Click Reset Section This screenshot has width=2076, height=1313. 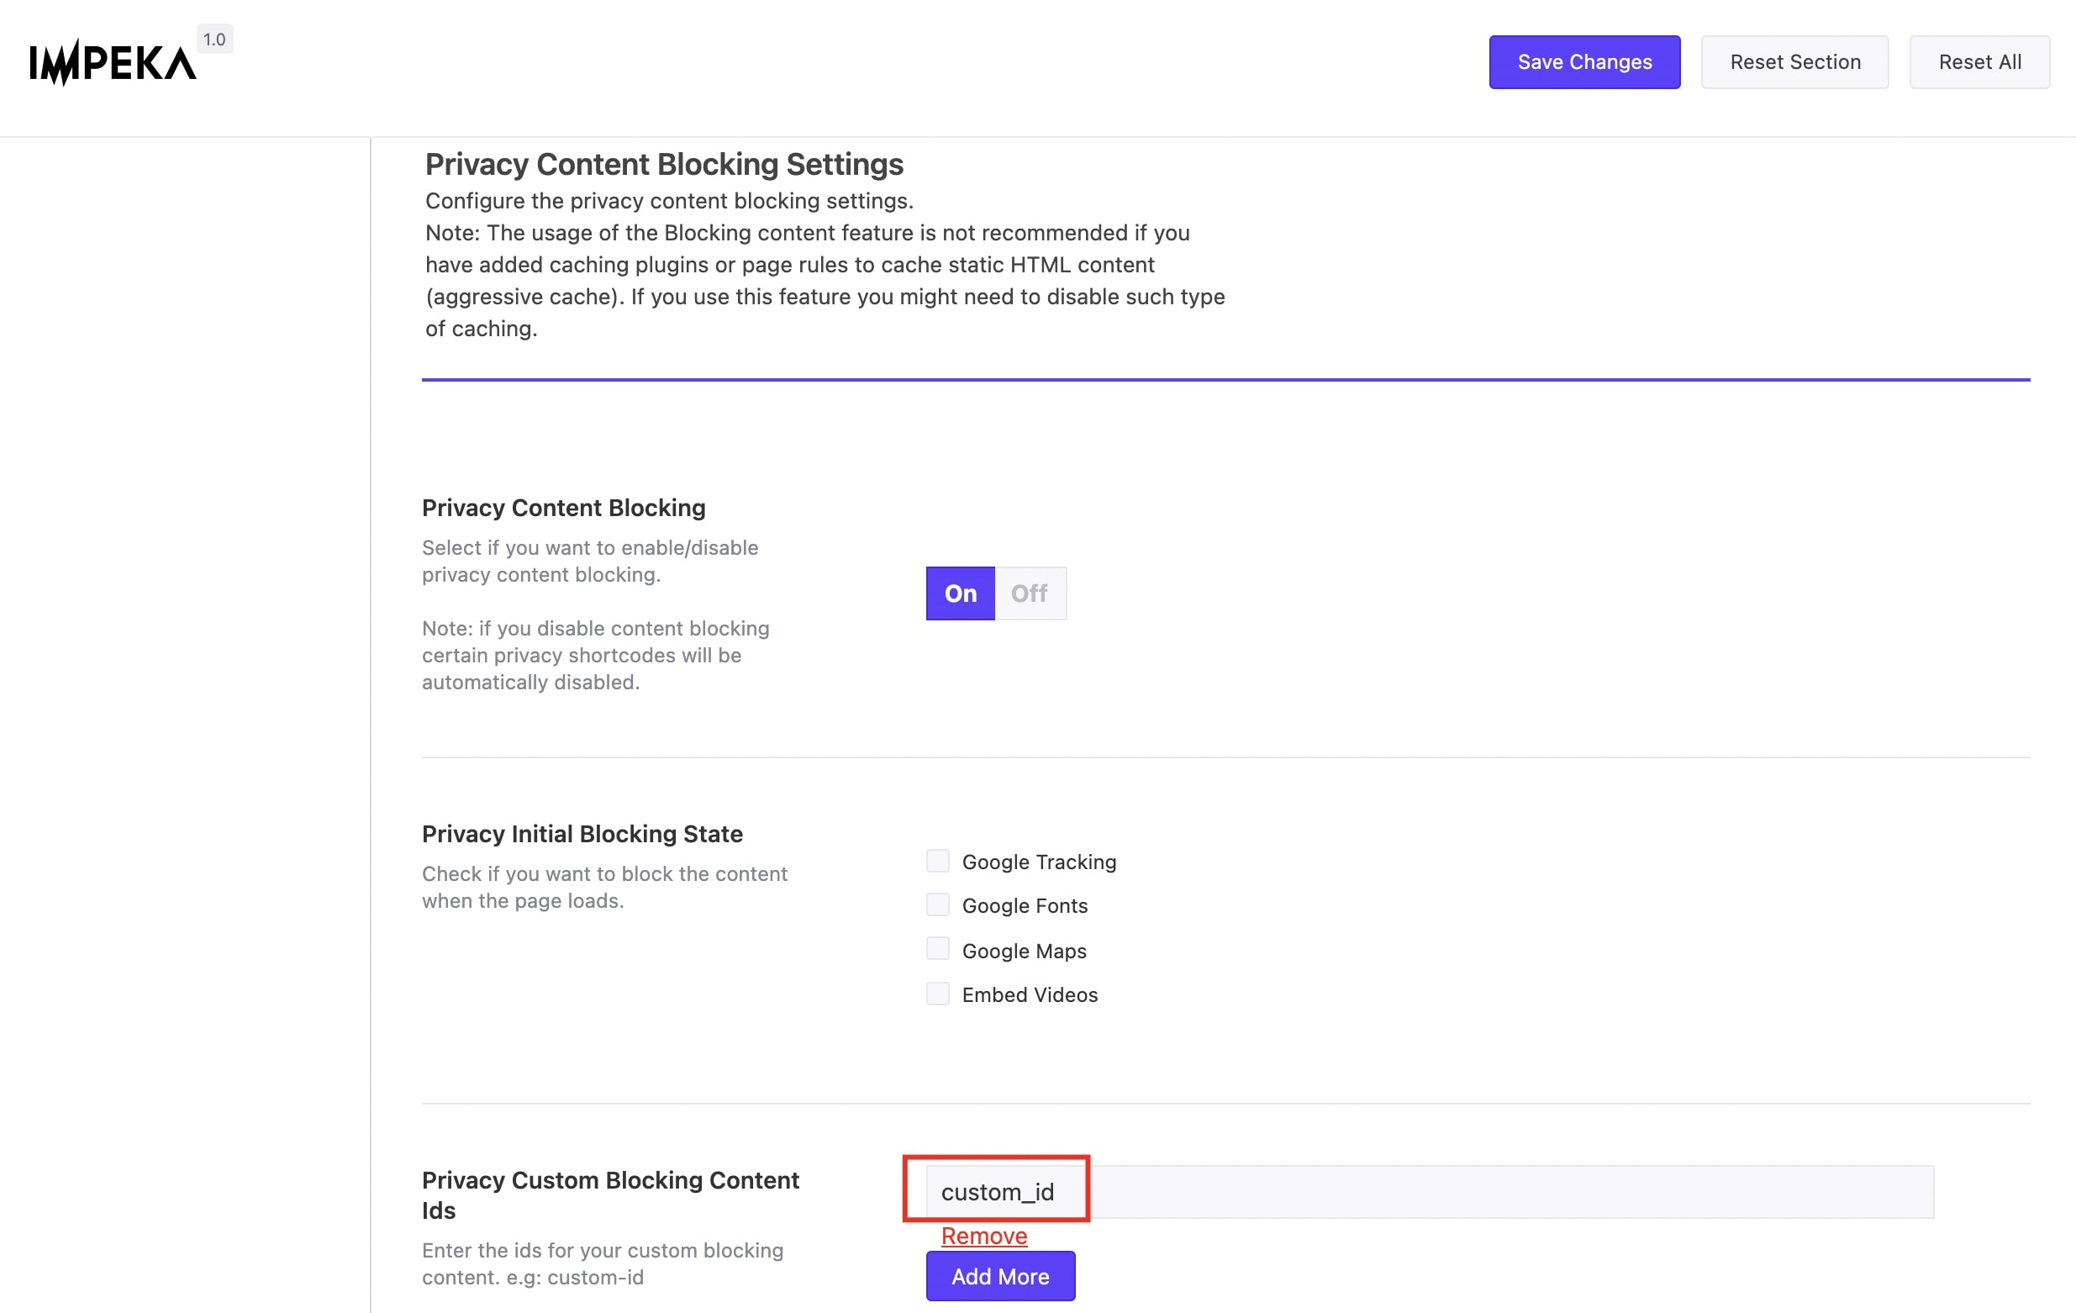pyautogui.click(x=1794, y=61)
